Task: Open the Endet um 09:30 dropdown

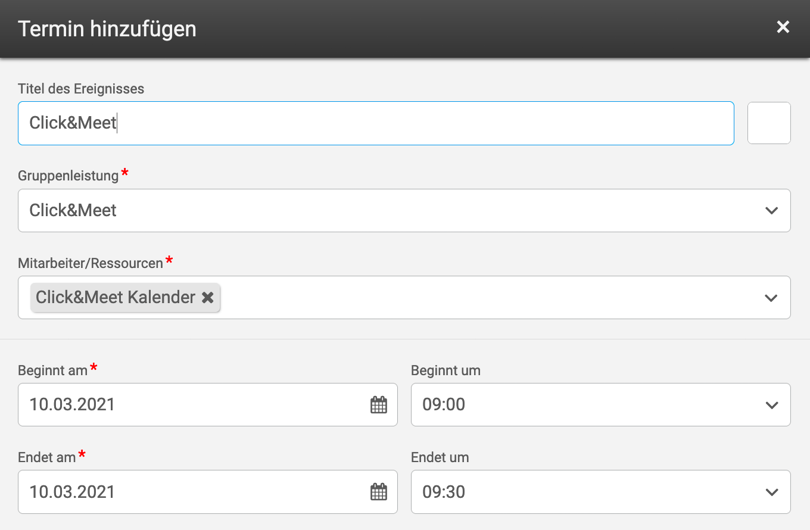Action: (590, 492)
